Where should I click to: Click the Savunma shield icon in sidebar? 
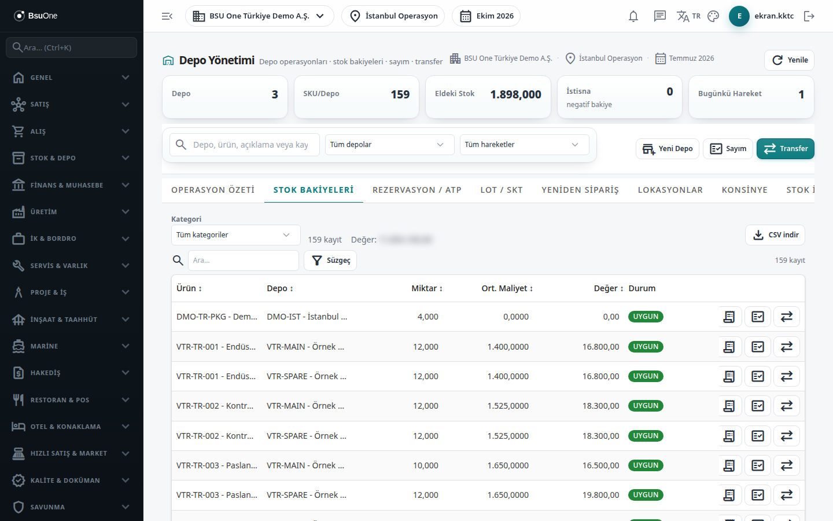pyautogui.click(x=19, y=507)
